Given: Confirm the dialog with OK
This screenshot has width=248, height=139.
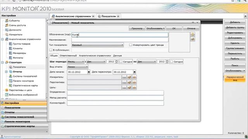Looking at the screenshot, I should (x=174, y=29).
